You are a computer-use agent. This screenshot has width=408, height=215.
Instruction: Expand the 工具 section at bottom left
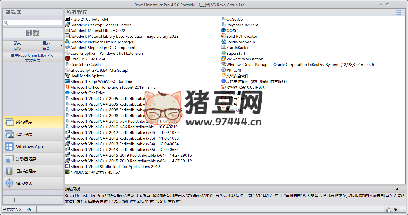pyautogui.click(x=33, y=200)
